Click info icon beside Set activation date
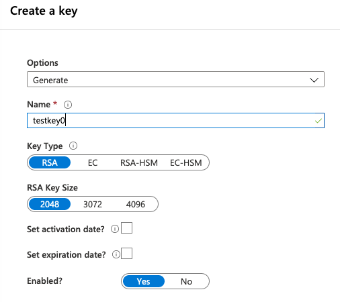The image size is (340, 302). pyautogui.click(x=115, y=229)
